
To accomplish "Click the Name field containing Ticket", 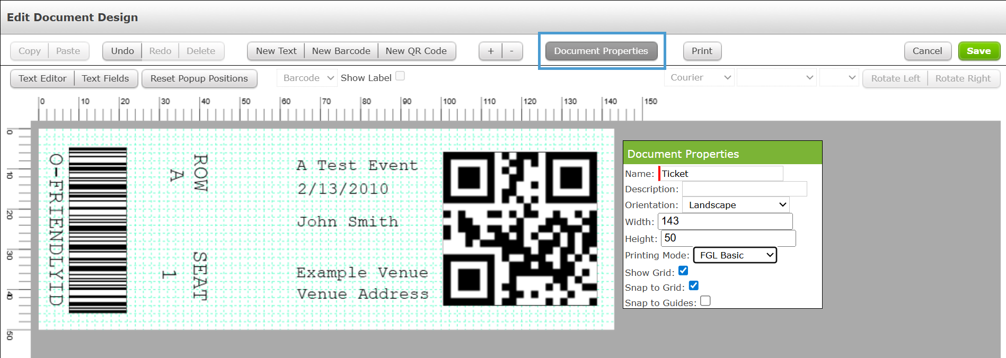I will click(721, 174).
